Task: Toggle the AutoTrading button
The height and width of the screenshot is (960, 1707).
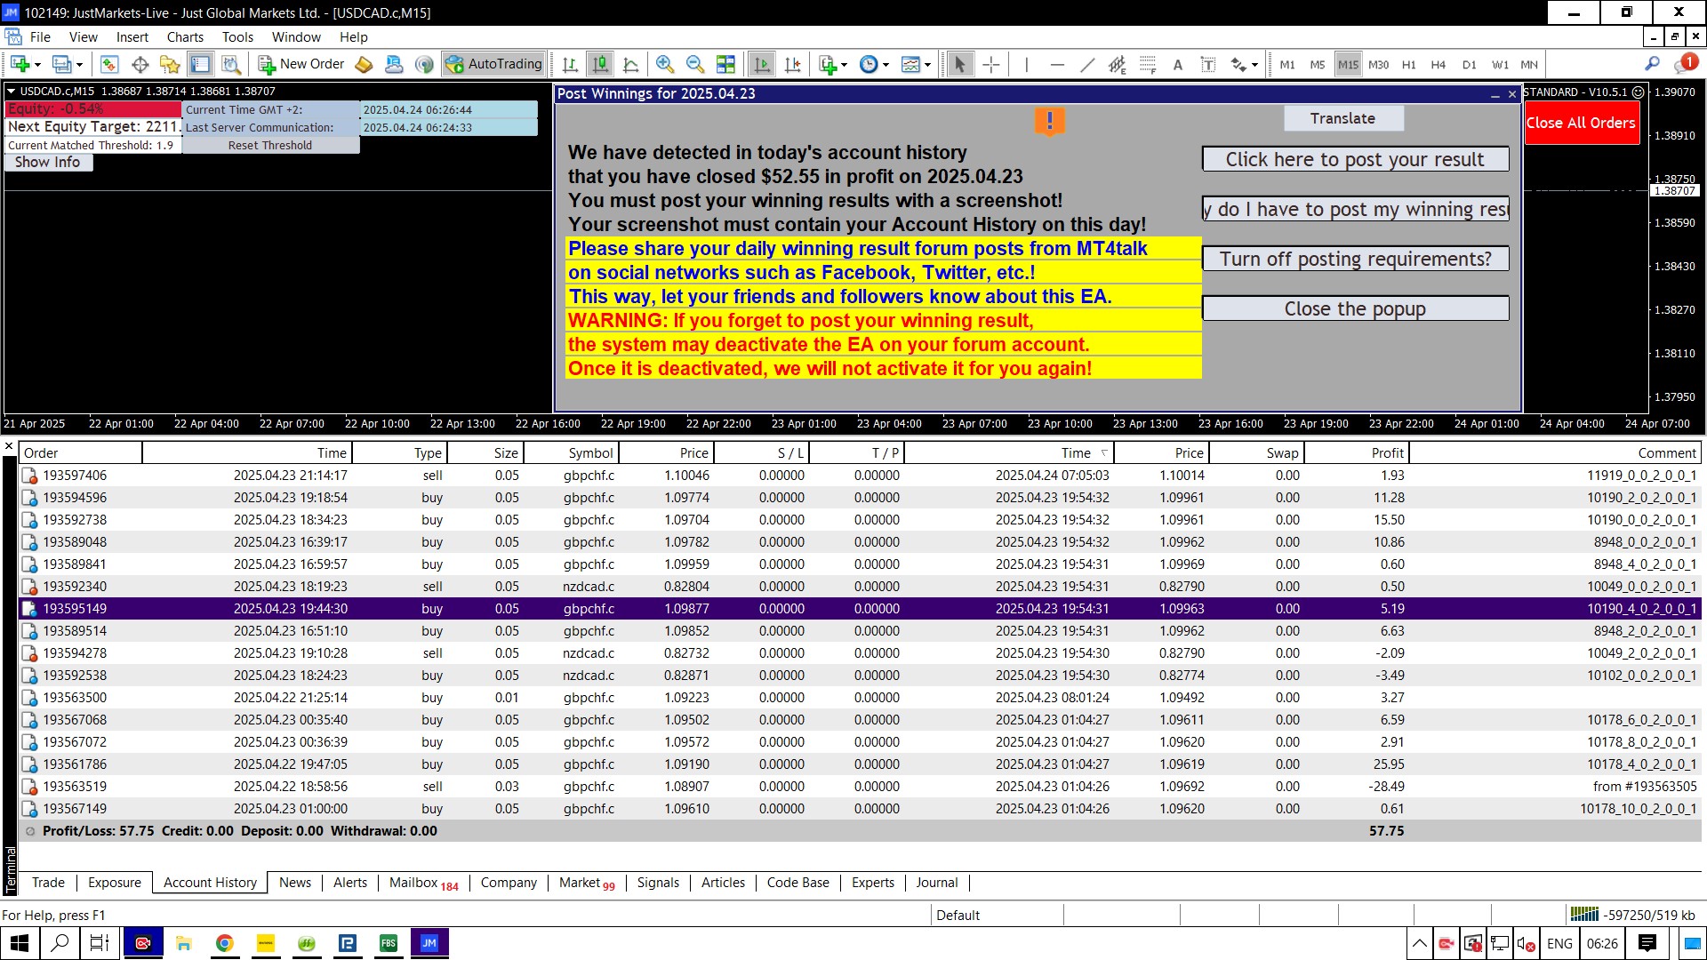Action: pos(494,64)
